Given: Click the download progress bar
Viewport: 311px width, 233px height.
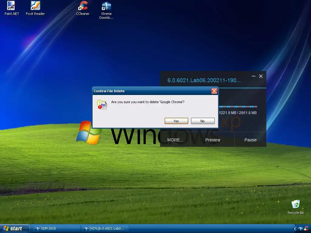Looking at the screenshot, I should 238,106.
